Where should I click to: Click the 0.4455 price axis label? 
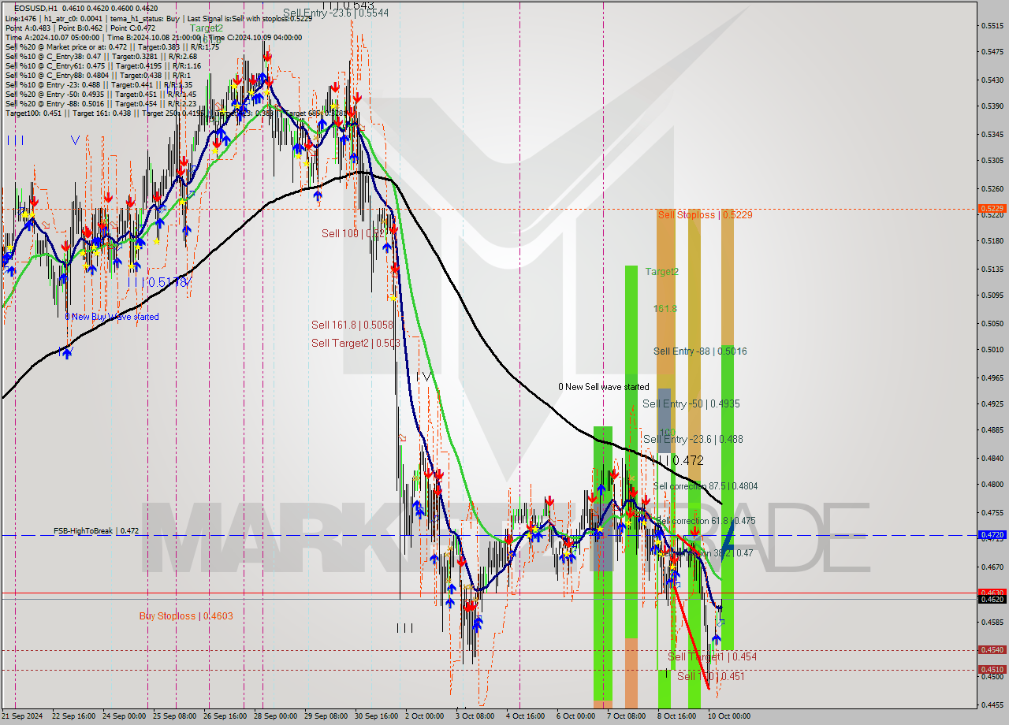993,705
